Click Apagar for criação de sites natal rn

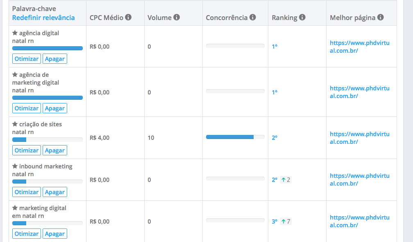[x=55, y=150]
